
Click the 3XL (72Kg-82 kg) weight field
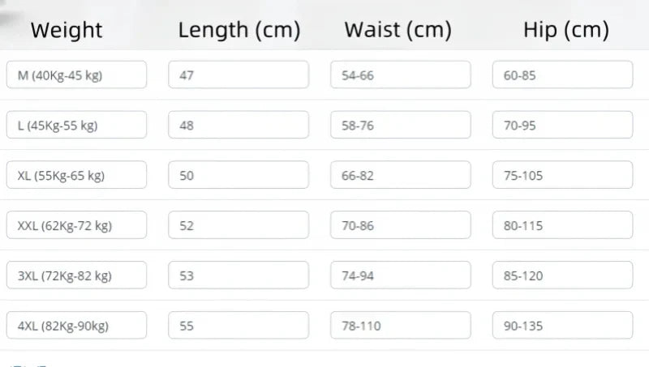click(76, 275)
